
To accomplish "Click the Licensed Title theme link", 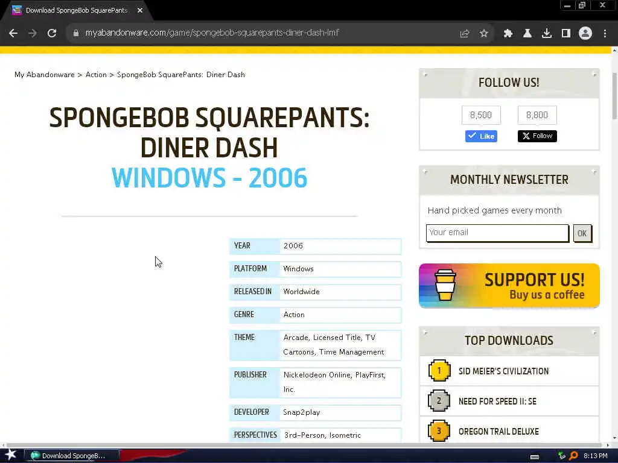I will click(337, 338).
